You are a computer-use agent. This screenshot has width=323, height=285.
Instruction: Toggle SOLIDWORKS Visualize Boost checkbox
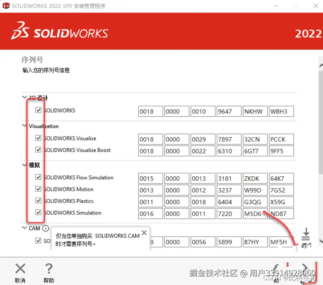click(x=38, y=150)
